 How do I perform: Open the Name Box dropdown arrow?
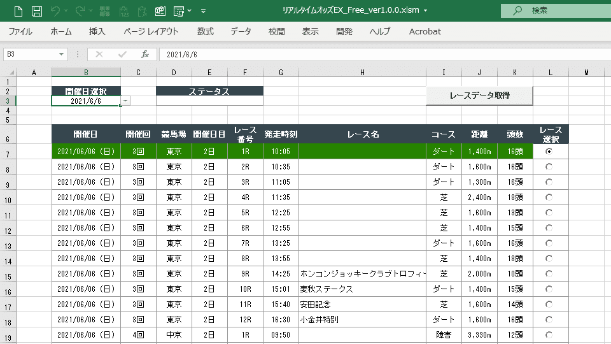61,54
